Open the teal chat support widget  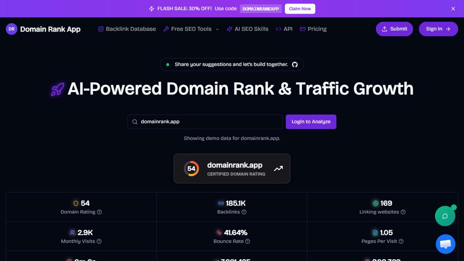(x=445, y=216)
